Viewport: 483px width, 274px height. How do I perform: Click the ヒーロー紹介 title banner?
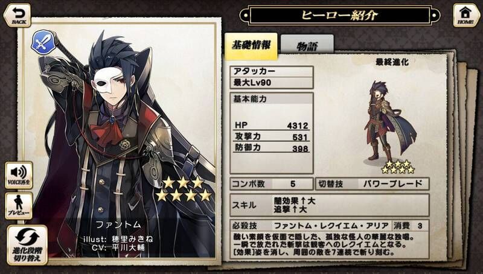340,15
